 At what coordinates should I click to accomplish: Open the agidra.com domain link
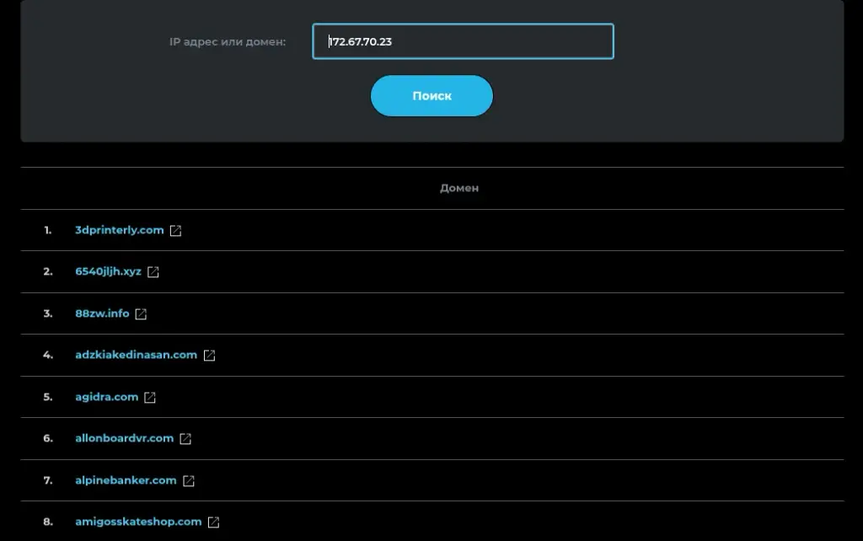107,397
